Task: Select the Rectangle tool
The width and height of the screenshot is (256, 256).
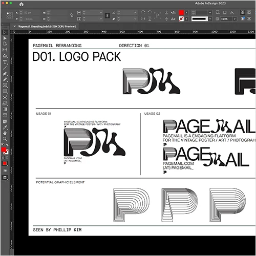Action: 5,91
